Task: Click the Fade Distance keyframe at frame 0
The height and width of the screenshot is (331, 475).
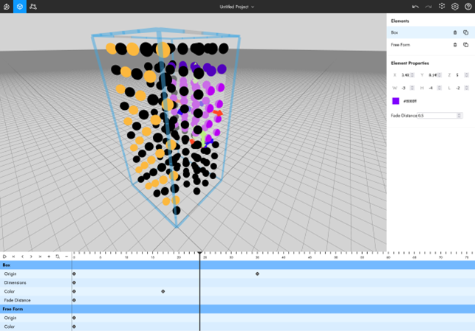Action: coord(74,300)
